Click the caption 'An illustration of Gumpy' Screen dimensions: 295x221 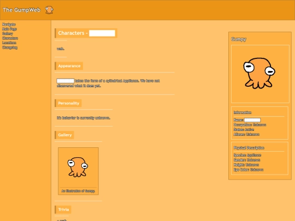(x=78, y=191)
